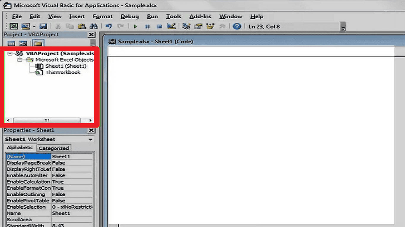Viewport: 405px width, 227px height.
Task: Click right arrow of Project panel scrollbar
Action: (91, 120)
